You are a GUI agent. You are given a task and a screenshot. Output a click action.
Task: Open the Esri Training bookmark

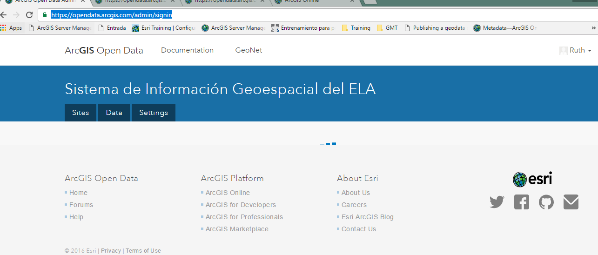tap(163, 28)
